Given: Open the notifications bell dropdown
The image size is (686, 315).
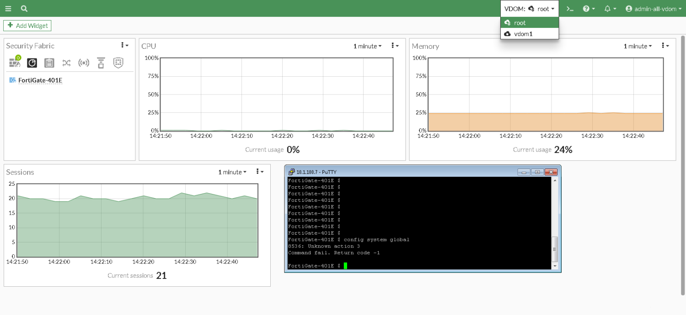Looking at the screenshot, I should point(610,9).
